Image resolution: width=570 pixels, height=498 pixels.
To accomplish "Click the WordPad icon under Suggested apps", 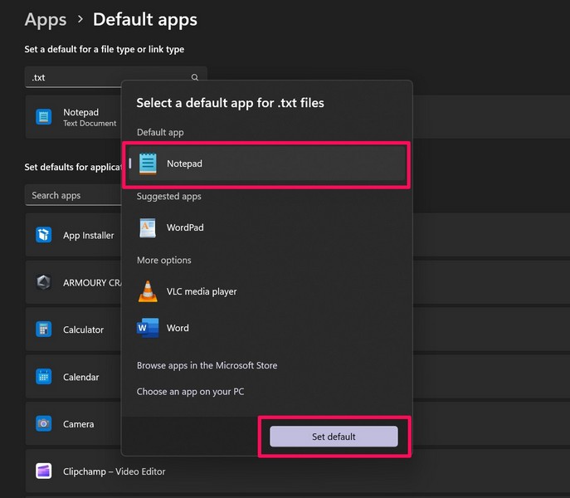I will click(148, 227).
